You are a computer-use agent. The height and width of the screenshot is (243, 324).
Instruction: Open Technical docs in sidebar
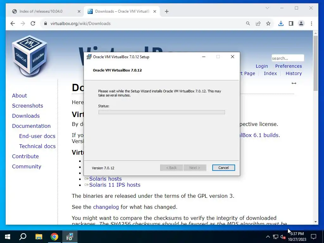click(x=37, y=146)
